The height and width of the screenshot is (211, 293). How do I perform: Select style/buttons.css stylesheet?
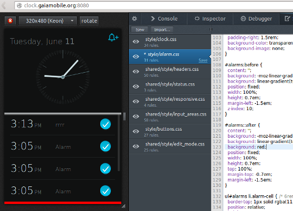(x=170, y=131)
